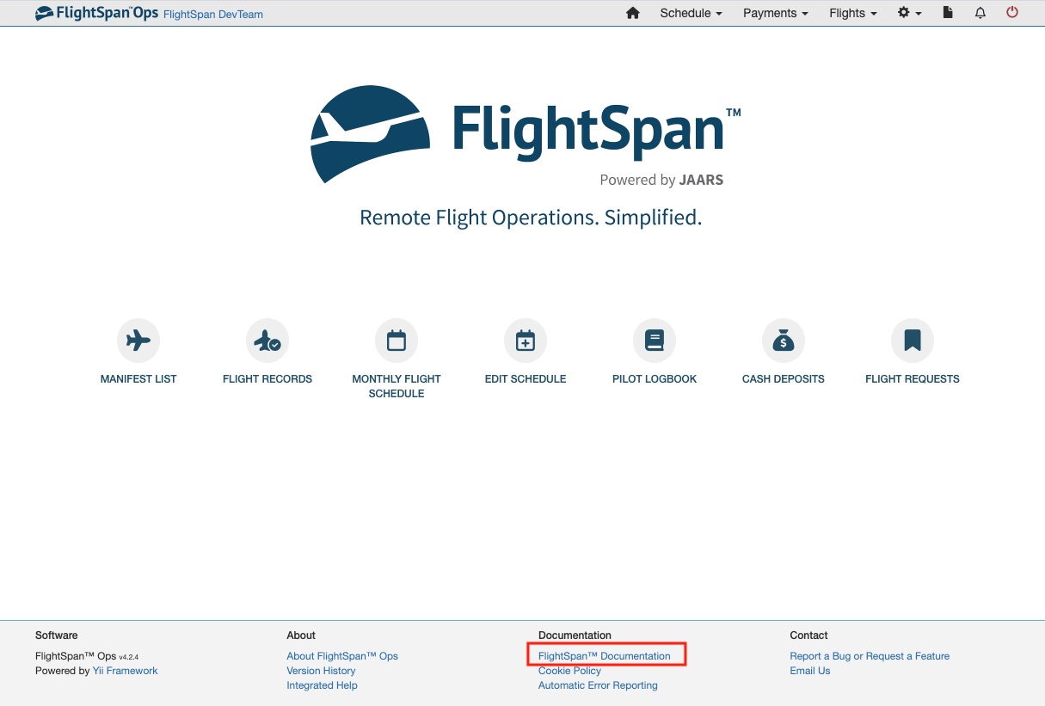Viewport: 1045px width, 706px height.
Task: Open the Monthly Flight Schedule icon
Action: 396,340
